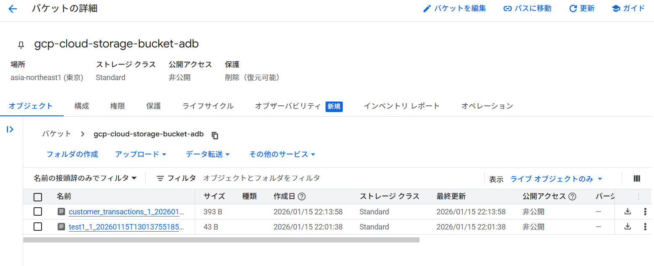Open the ガイド button
The height and width of the screenshot is (266, 654).
pyautogui.click(x=628, y=8)
